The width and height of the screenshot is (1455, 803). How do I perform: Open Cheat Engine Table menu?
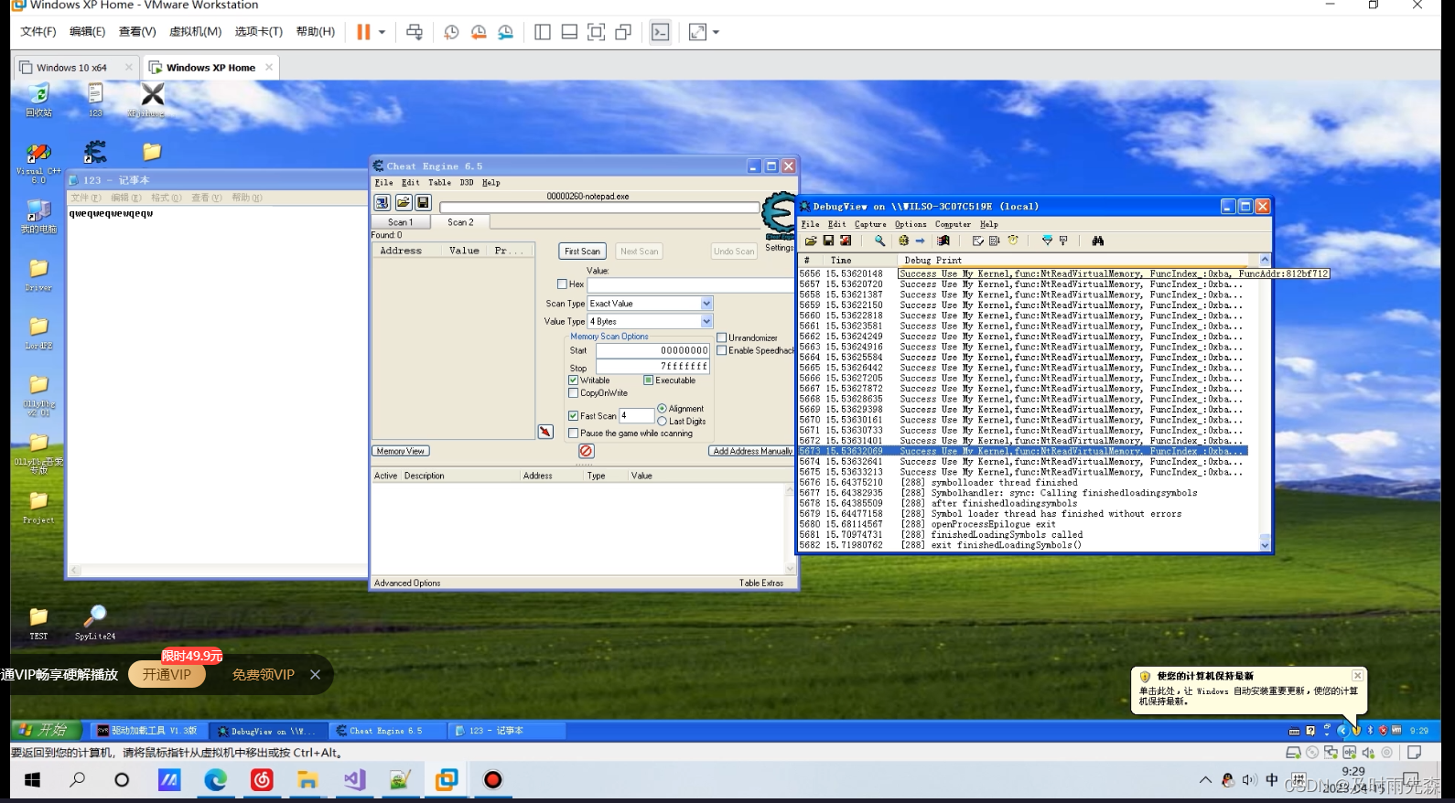pyautogui.click(x=439, y=183)
